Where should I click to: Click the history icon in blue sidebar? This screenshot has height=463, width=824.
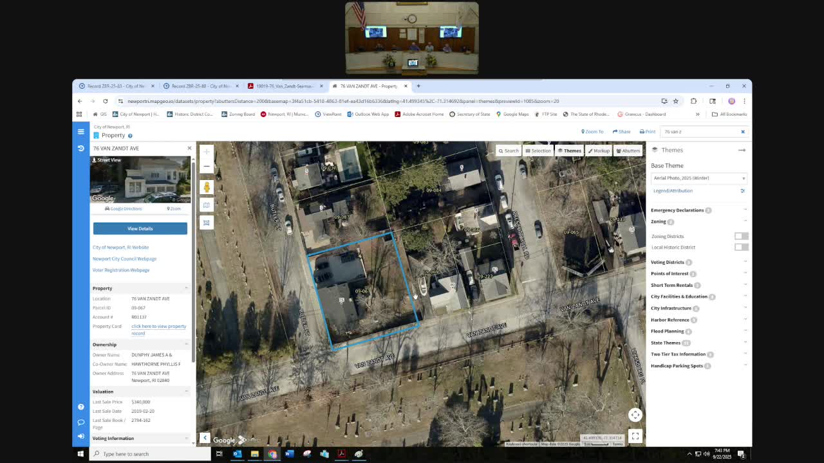(81, 148)
